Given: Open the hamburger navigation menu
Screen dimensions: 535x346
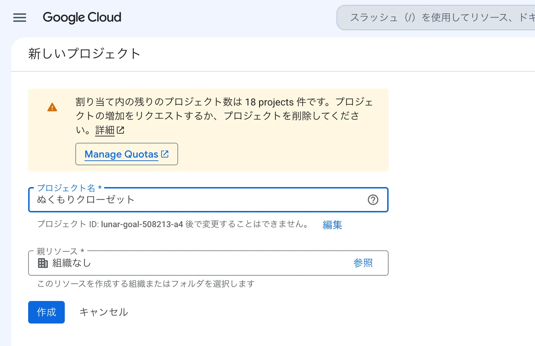Looking at the screenshot, I should point(20,18).
